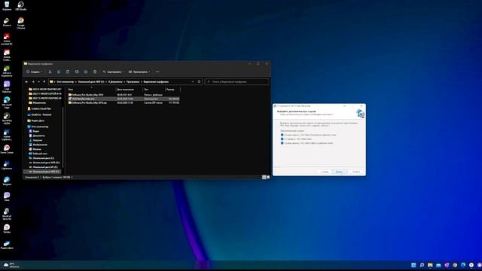
Task: Open taskbar Search magnifier
Action: click(422, 265)
